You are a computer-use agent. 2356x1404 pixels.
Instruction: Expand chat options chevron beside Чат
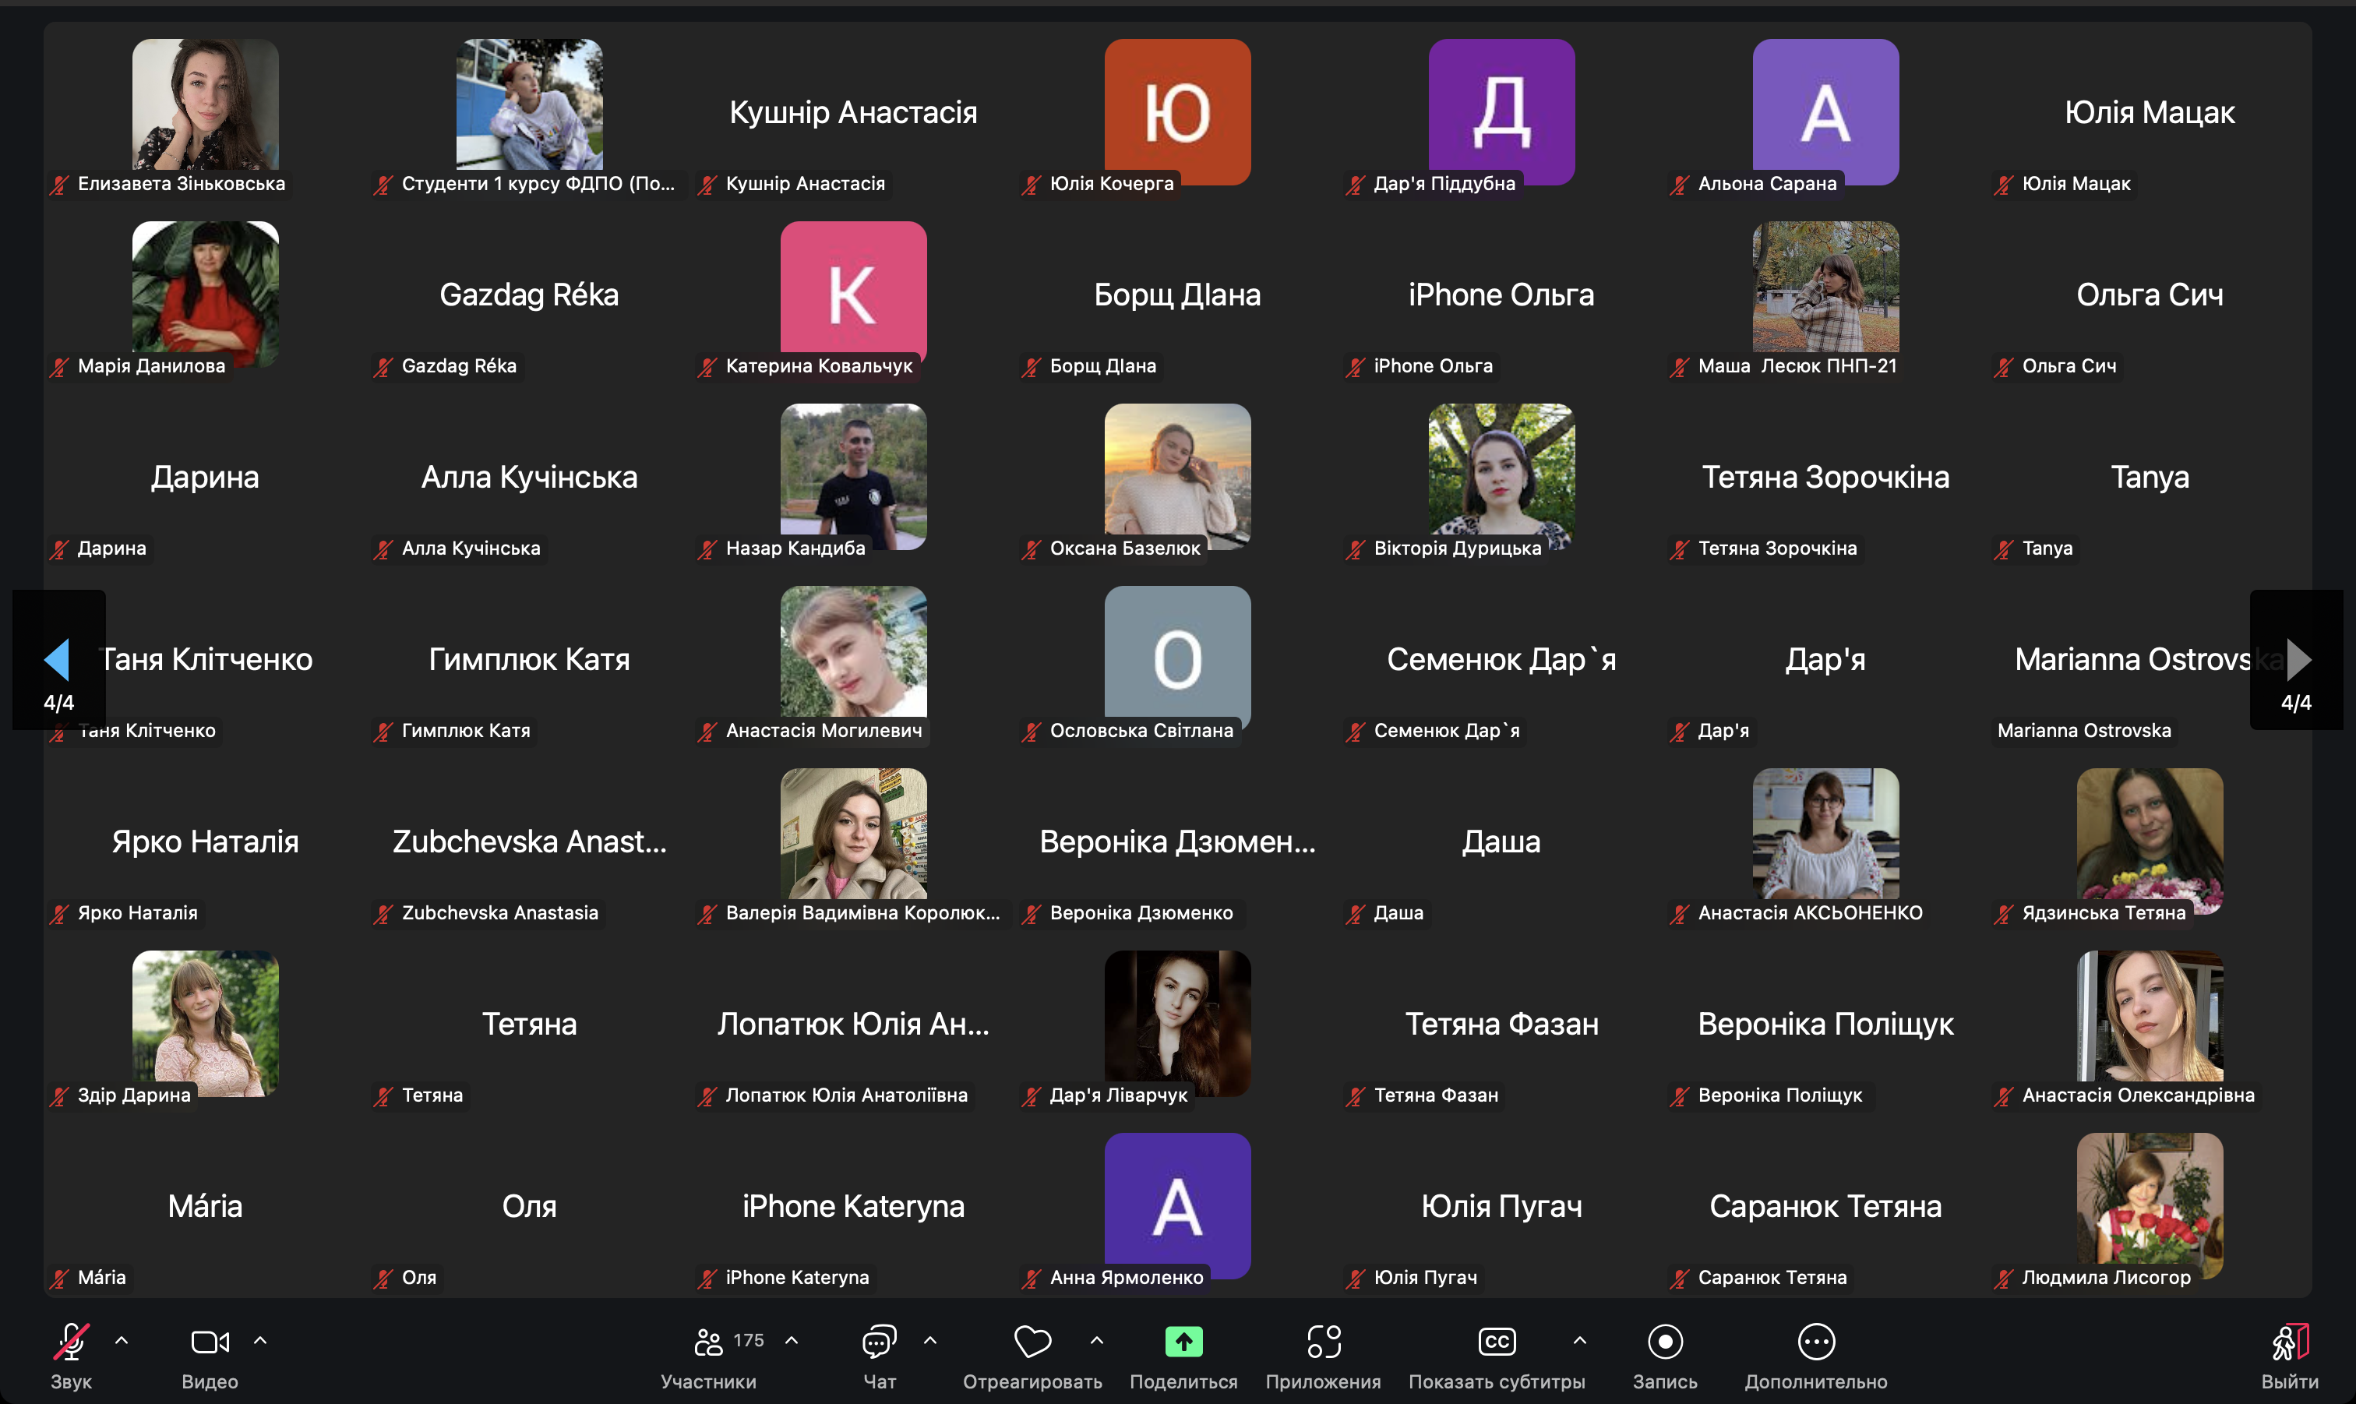(x=929, y=1339)
